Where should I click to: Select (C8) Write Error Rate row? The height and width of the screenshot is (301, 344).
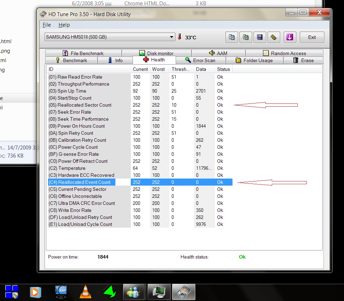tap(140, 210)
